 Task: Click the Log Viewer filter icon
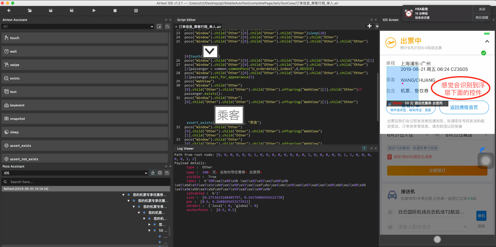(x=364, y=148)
